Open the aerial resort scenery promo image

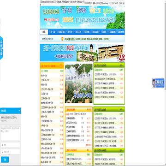(x=79, y=83)
